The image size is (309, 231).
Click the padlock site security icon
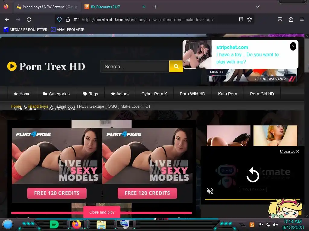(x=68, y=20)
